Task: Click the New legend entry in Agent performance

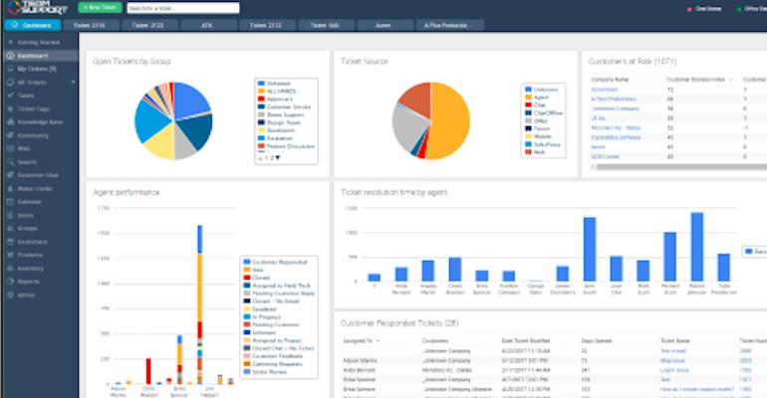Action: pos(254,270)
